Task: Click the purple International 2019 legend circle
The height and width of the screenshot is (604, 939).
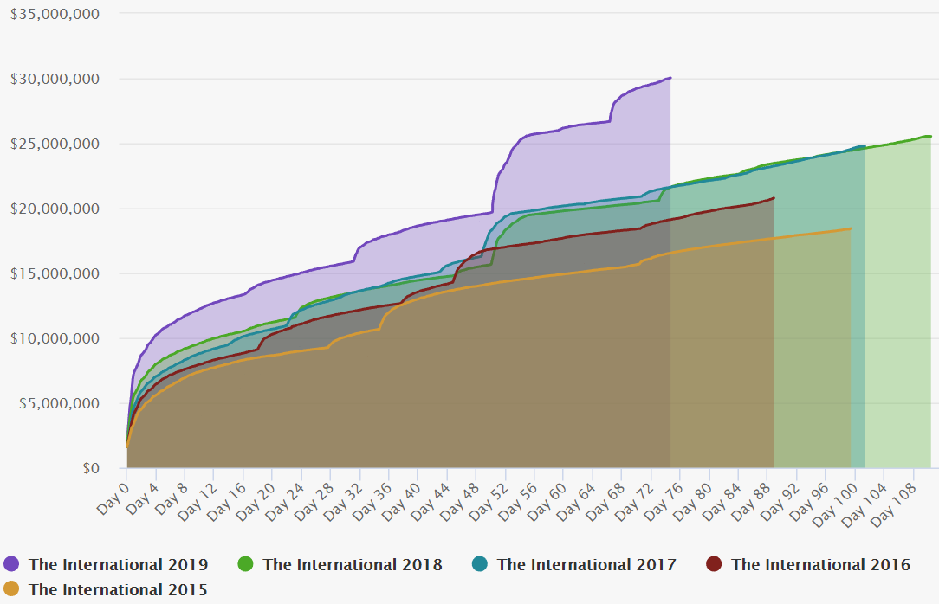Action: point(12,564)
